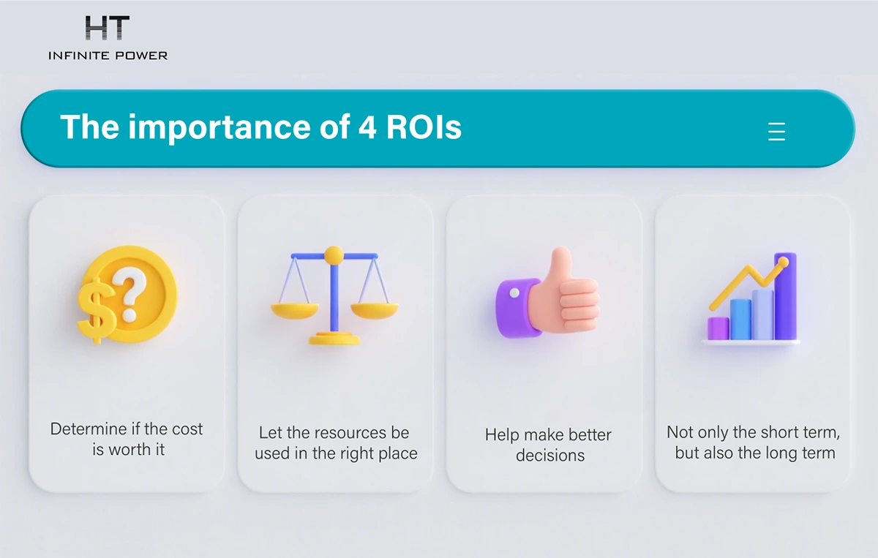
Task: Open the fourth card about long term
Action: click(752, 344)
